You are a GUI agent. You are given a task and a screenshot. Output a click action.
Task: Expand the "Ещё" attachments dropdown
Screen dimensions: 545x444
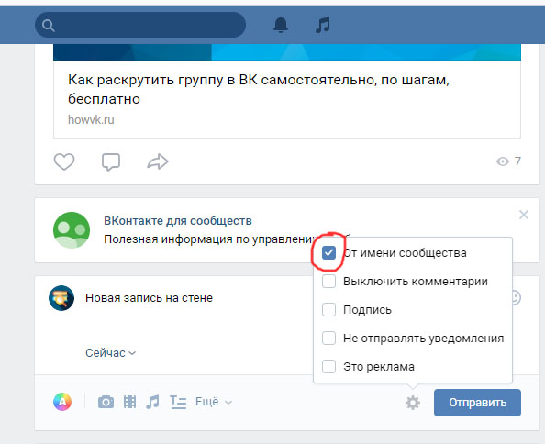click(214, 402)
